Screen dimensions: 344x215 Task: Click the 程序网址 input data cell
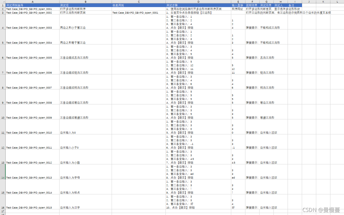pos(238,9)
